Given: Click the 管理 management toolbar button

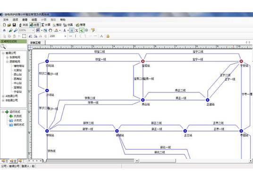Looking at the screenshot, I should coord(81,25).
